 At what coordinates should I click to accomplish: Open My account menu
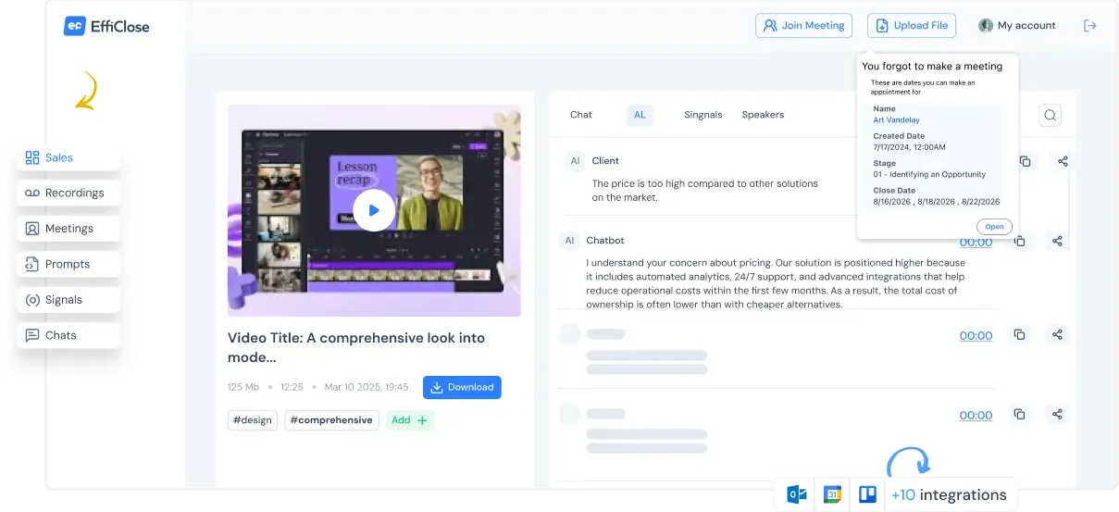click(1017, 26)
